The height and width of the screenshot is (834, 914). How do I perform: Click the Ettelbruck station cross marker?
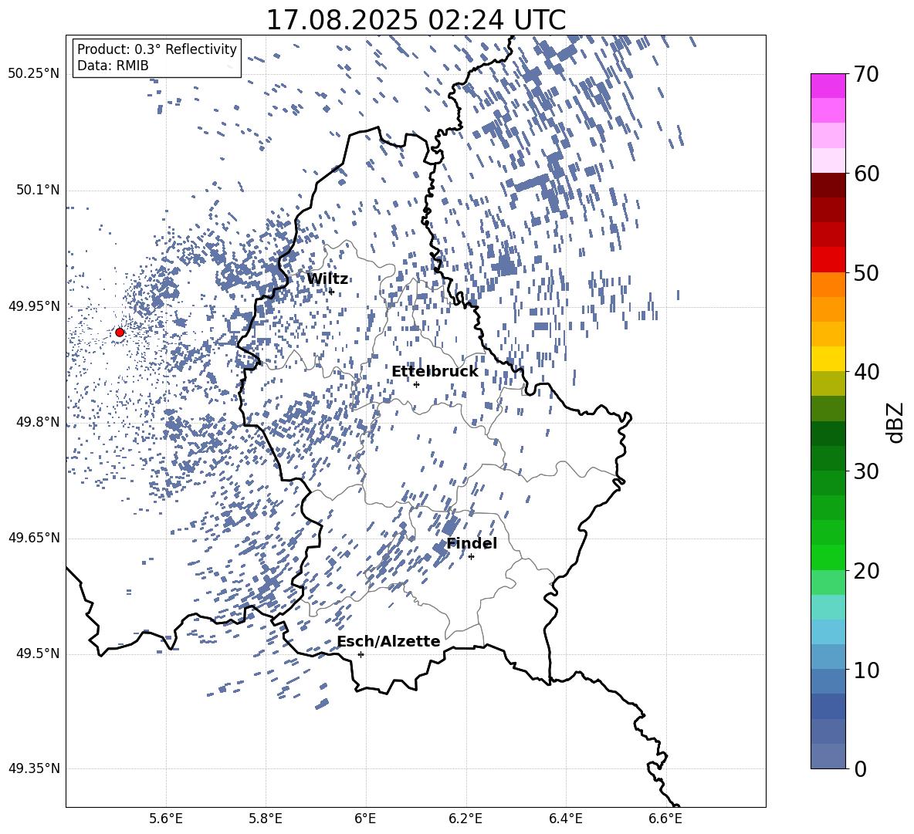416,384
